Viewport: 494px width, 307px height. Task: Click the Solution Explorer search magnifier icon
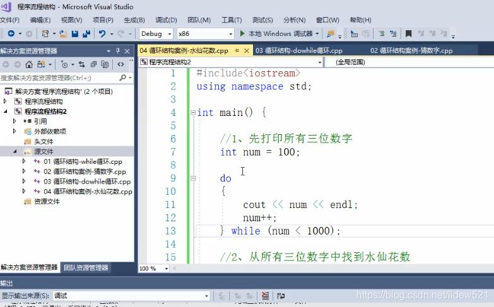pyautogui.click(x=123, y=78)
